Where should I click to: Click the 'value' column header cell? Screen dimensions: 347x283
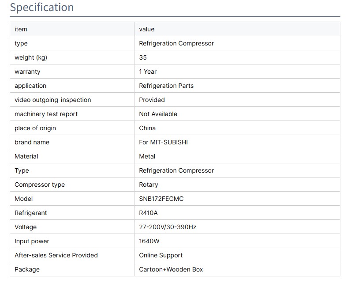click(x=147, y=29)
